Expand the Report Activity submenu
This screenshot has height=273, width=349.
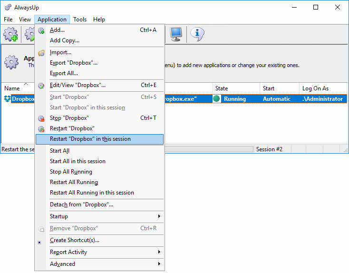(x=100, y=252)
